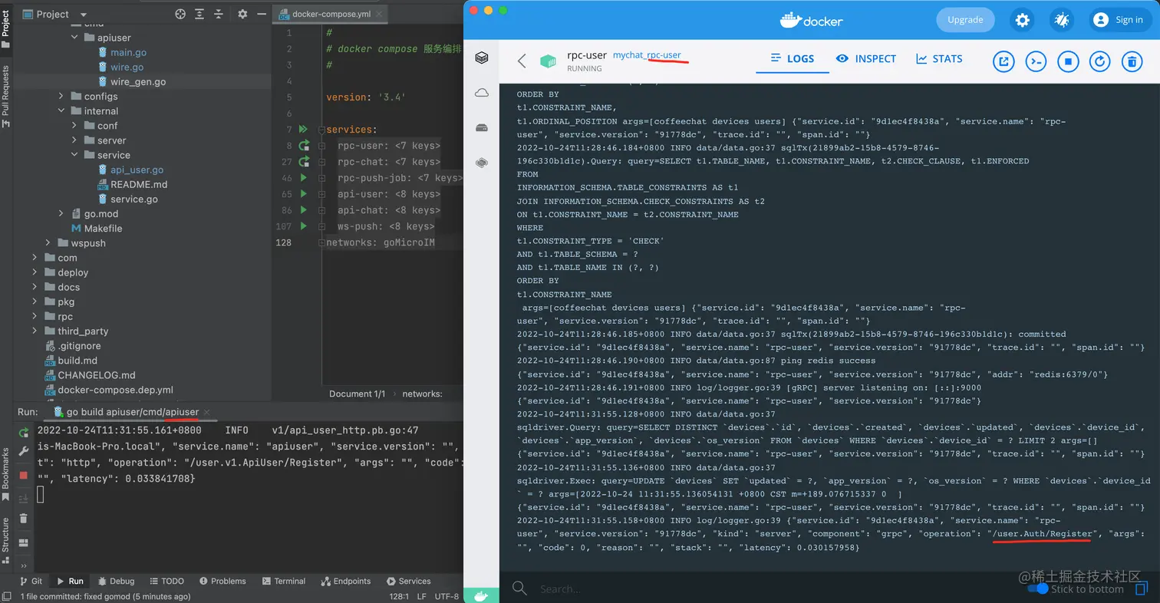The width and height of the screenshot is (1160, 603).
Task: Copy Docker logs to clipboard
Action: pyautogui.click(x=1142, y=589)
